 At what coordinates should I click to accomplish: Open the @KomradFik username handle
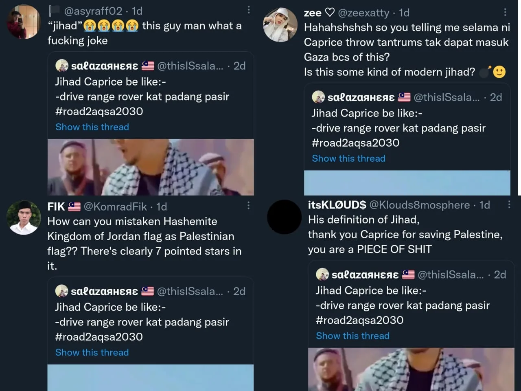tap(115, 206)
